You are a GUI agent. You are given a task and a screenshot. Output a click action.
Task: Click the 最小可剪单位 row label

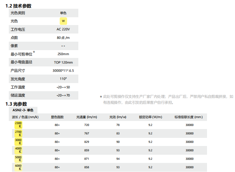point(22,54)
